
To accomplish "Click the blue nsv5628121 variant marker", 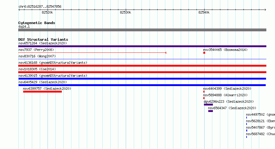I will point(247,124).
